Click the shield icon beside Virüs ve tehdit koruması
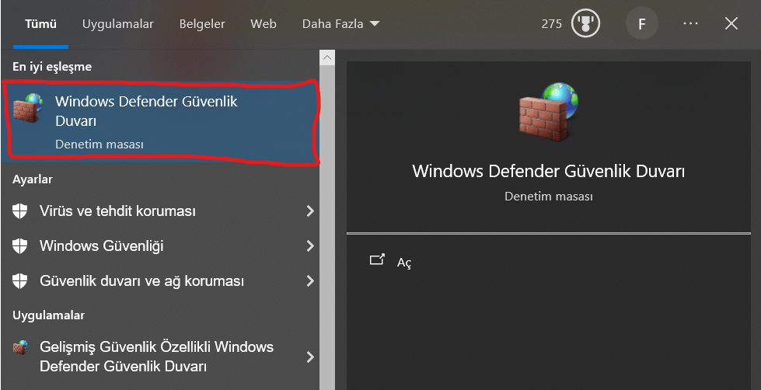Screen dimensions: 761x390 20,211
